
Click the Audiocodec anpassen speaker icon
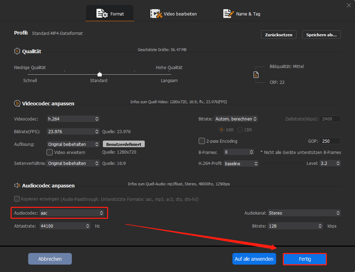pyautogui.click(x=17, y=185)
